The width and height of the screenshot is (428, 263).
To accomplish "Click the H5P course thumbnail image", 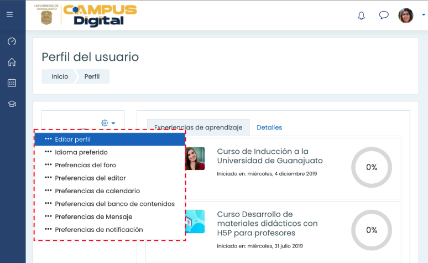I will 195,221.
